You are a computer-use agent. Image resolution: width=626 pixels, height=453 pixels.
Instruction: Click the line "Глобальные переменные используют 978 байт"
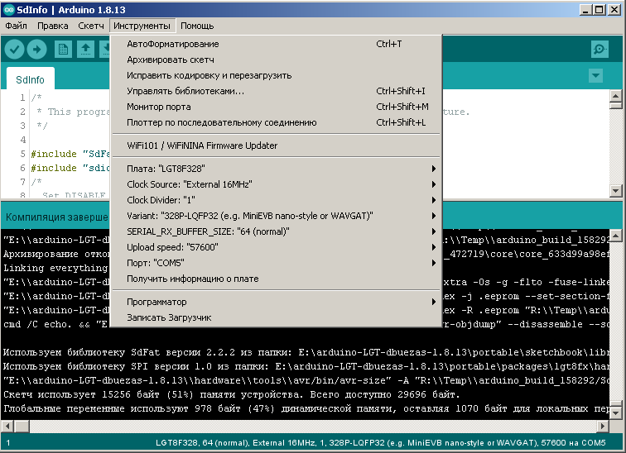(306, 409)
